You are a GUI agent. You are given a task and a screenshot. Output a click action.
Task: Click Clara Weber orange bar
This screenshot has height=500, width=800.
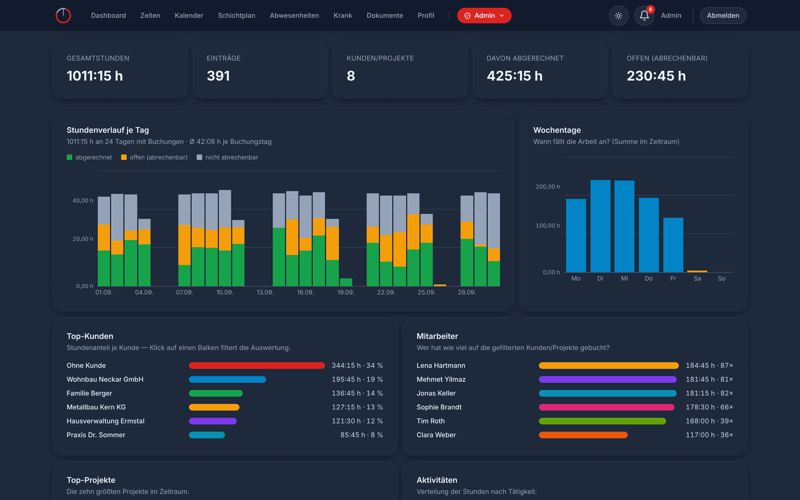[583, 435]
